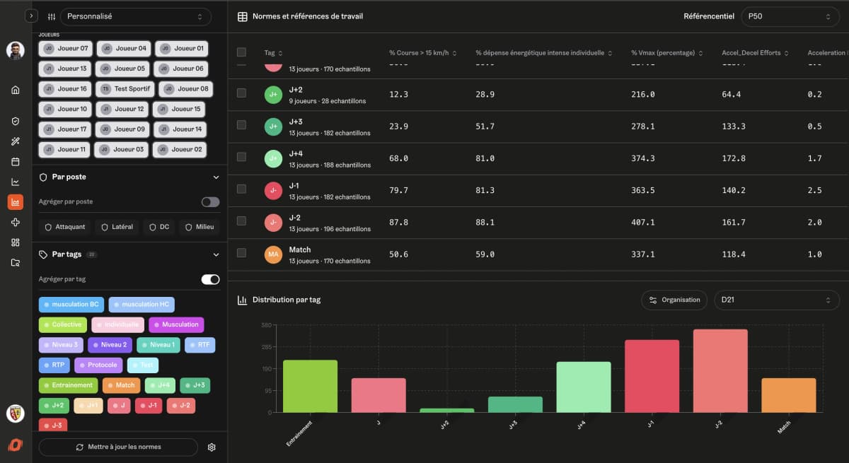Check the J+4 row checkbox
The height and width of the screenshot is (463, 849).
pyautogui.click(x=241, y=157)
